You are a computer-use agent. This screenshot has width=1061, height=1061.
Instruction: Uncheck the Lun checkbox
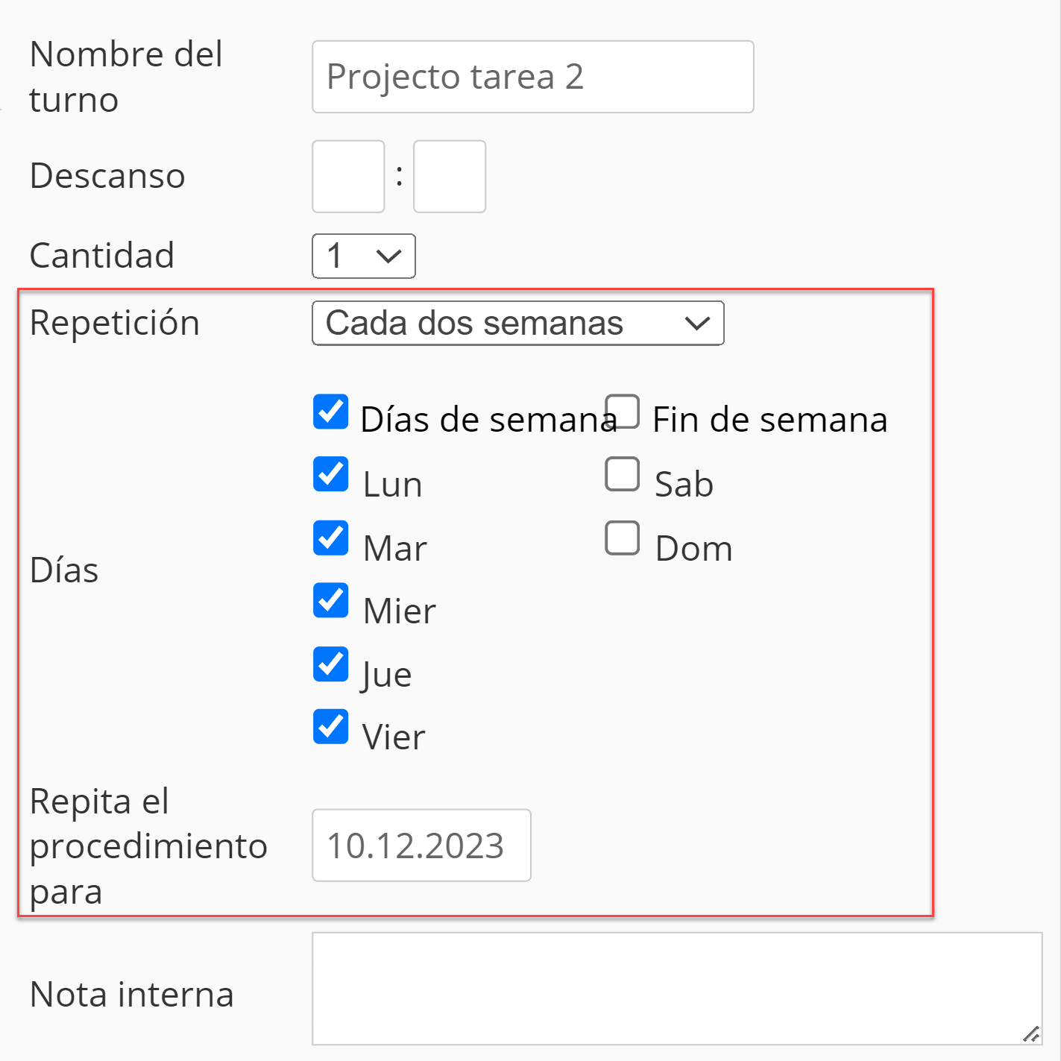330,474
